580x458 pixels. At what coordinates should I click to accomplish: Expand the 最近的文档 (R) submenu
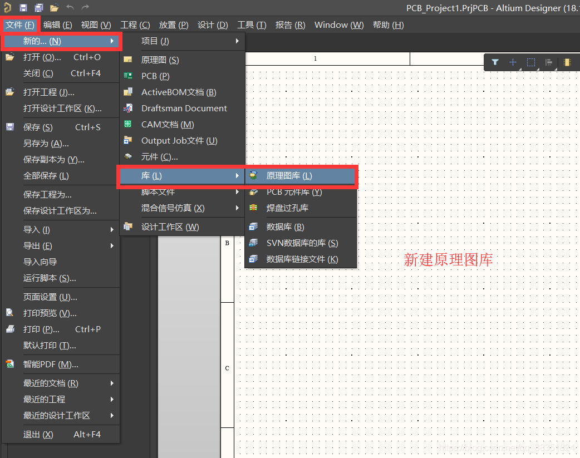click(x=61, y=383)
